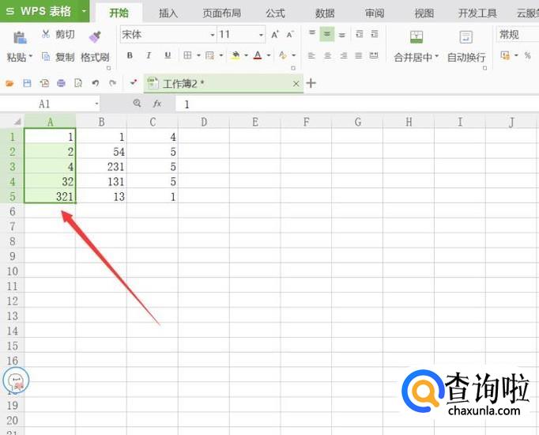This screenshot has width=539, height=435.
Task: Switch to the 公式 (Formulas) tab
Action: (275, 13)
